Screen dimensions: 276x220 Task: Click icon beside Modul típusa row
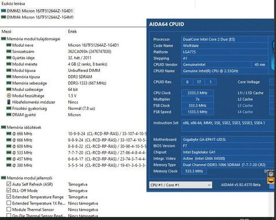pos(9,70)
